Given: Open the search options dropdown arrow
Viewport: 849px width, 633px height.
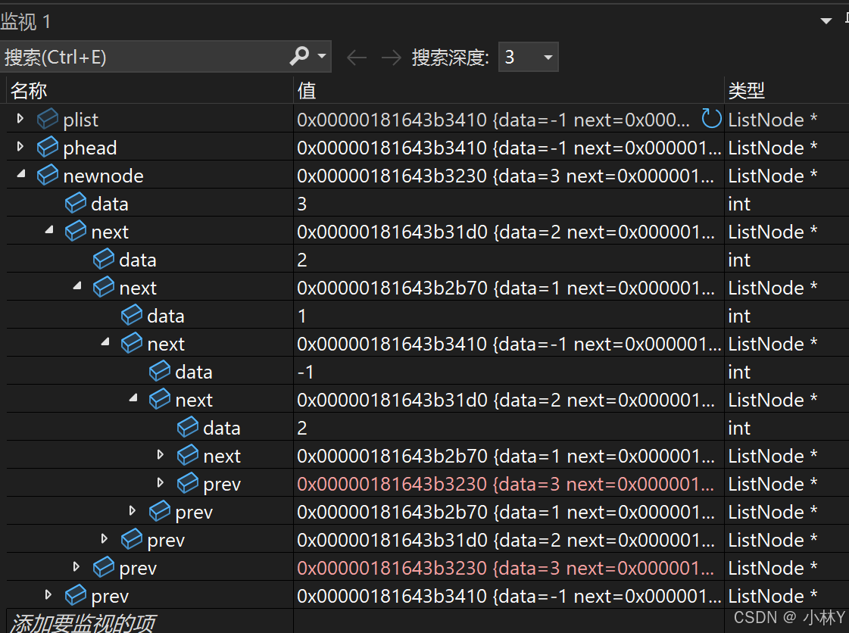Looking at the screenshot, I should point(322,56).
